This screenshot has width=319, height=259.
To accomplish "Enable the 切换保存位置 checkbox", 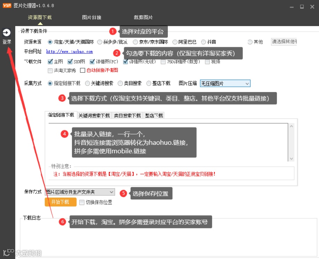I will 82,202.
